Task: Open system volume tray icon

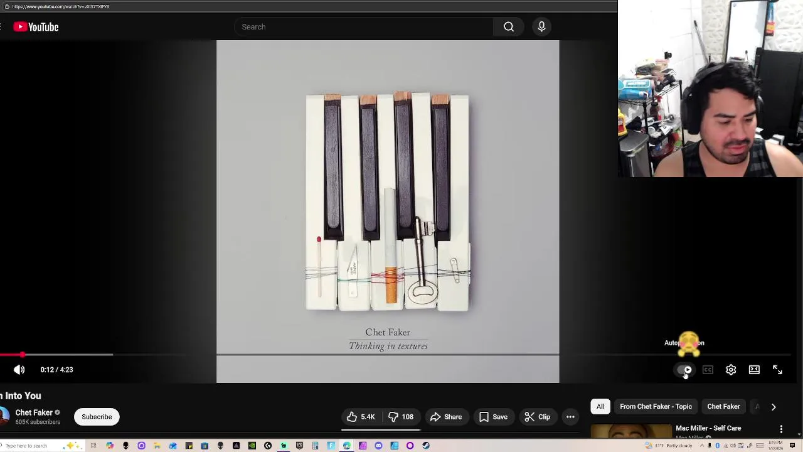Action: coord(733,446)
